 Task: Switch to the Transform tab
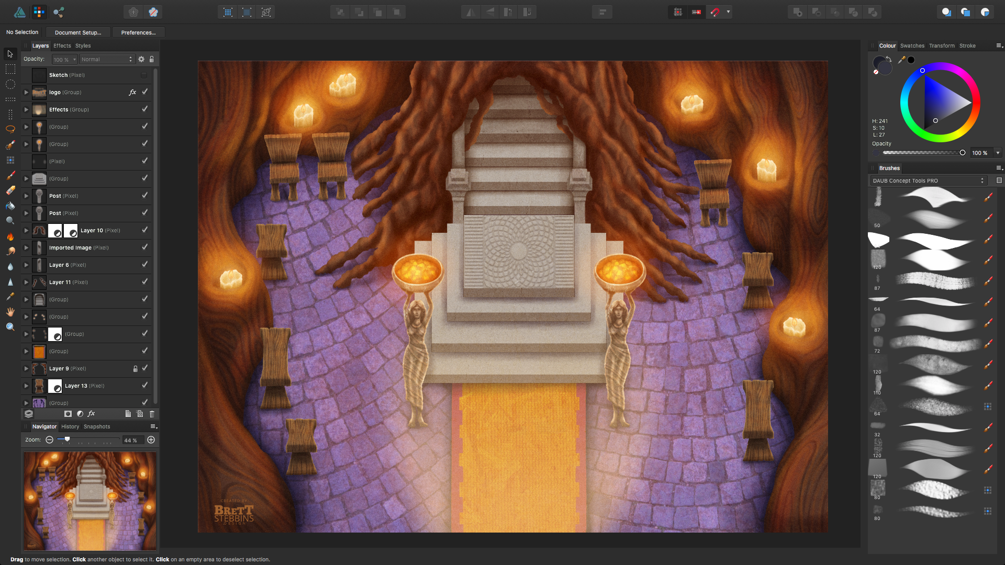pos(942,46)
